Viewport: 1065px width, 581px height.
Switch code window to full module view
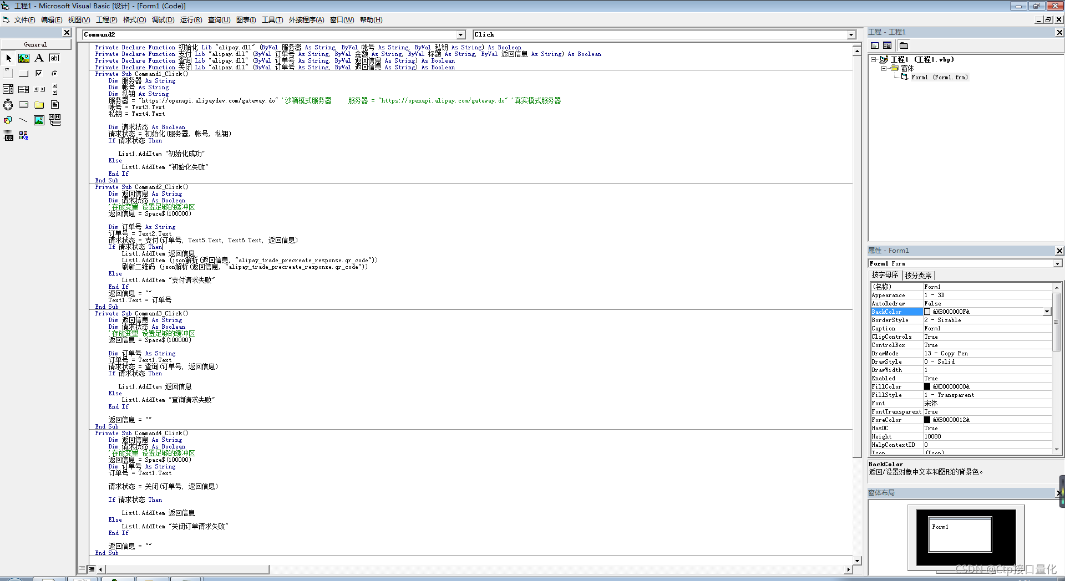click(92, 569)
